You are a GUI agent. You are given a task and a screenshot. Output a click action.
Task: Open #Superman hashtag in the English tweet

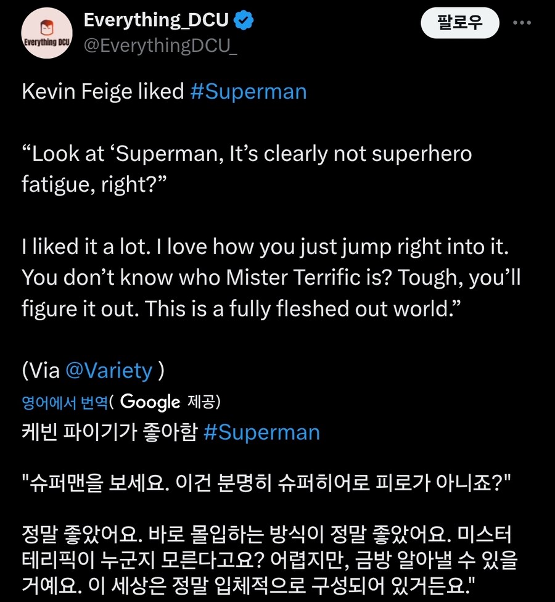click(x=248, y=92)
